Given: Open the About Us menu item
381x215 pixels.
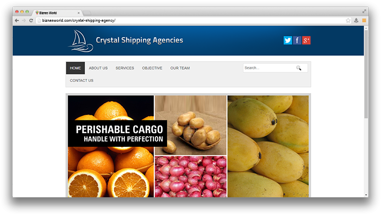Looking at the screenshot, I should point(98,68).
